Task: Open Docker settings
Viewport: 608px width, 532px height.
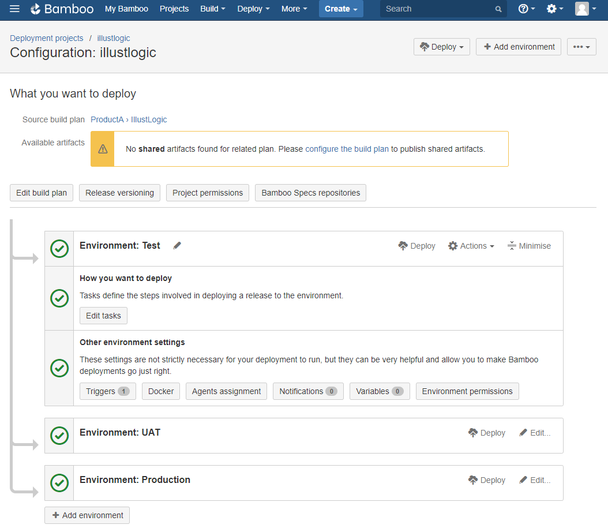Action: 161,391
